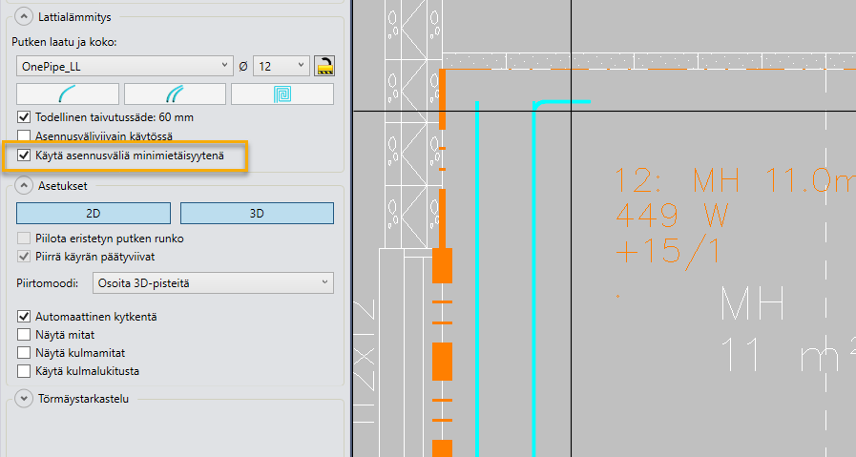Open the OnePipe_LL pipe type dropdown
Image resolution: width=856 pixels, height=457 pixels.
coord(125,66)
